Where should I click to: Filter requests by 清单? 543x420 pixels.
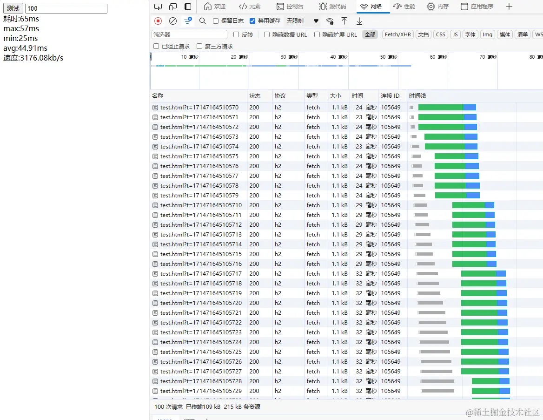click(522, 34)
